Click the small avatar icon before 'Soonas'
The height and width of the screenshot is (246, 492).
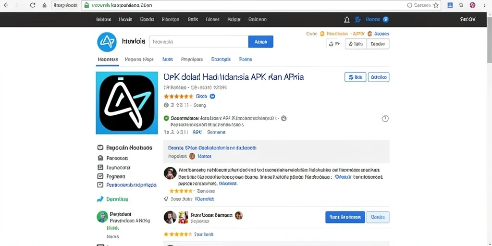[369, 34]
